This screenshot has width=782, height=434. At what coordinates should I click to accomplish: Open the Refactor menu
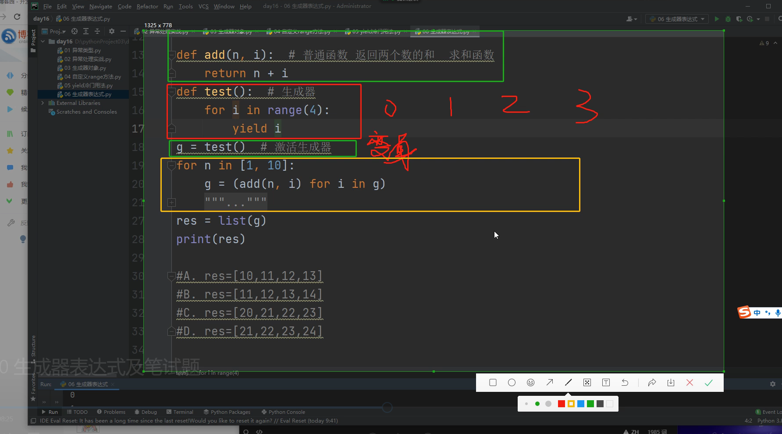[147, 6]
